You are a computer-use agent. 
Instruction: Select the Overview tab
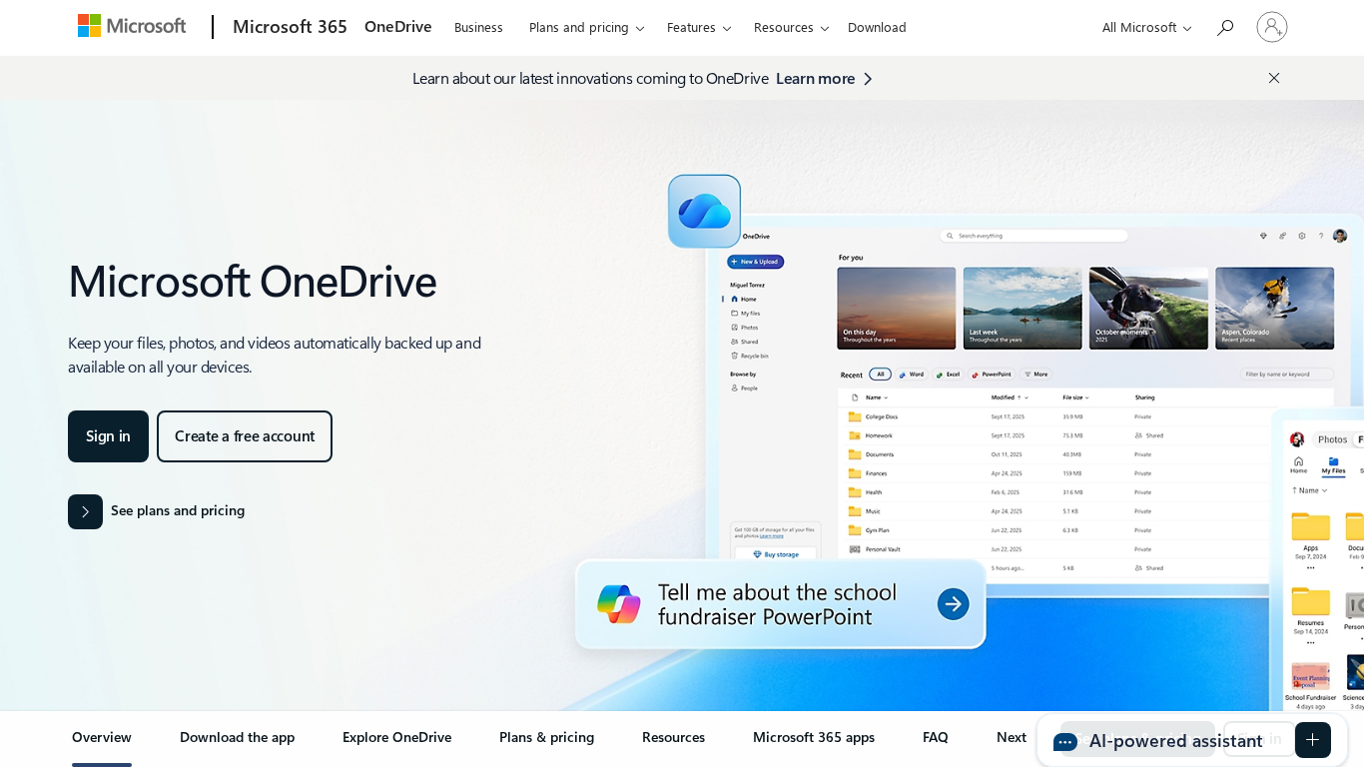102,737
